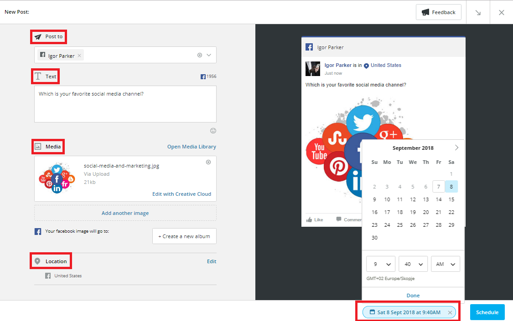Click United States location link in preview

[386, 65]
